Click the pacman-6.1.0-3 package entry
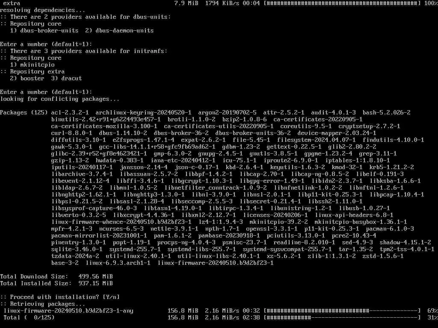This screenshot has height=328, width=438. point(390,229)
